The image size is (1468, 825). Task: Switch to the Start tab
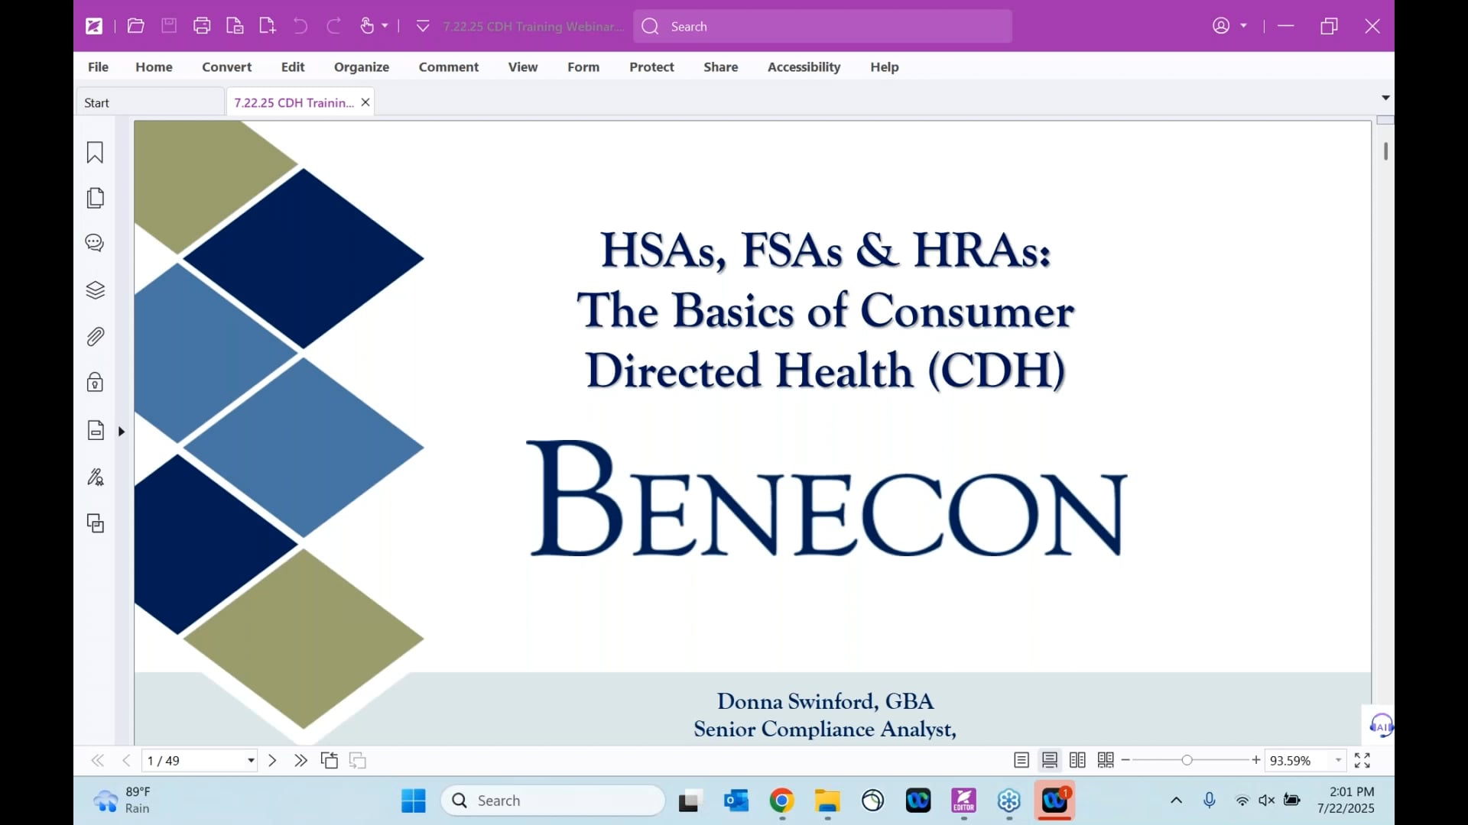click(x=97, y=102)
